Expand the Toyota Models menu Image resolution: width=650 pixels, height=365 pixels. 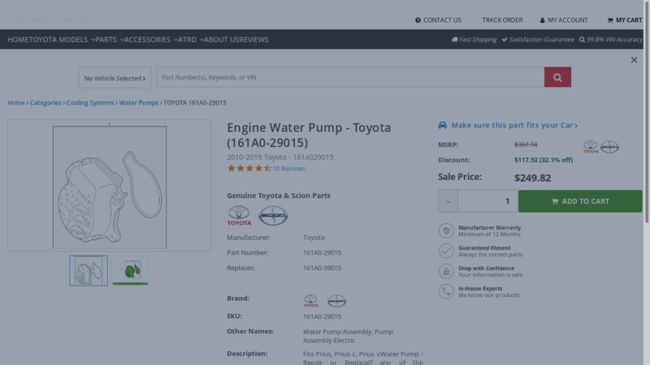pos(62,39)
